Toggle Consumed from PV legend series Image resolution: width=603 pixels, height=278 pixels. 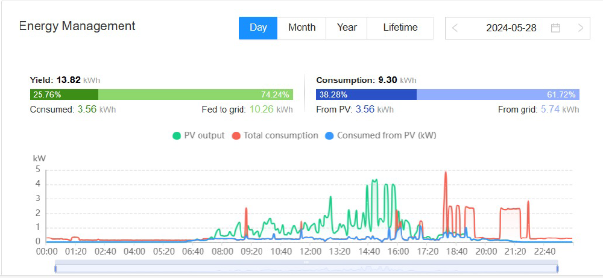click(x=386, y=135)
